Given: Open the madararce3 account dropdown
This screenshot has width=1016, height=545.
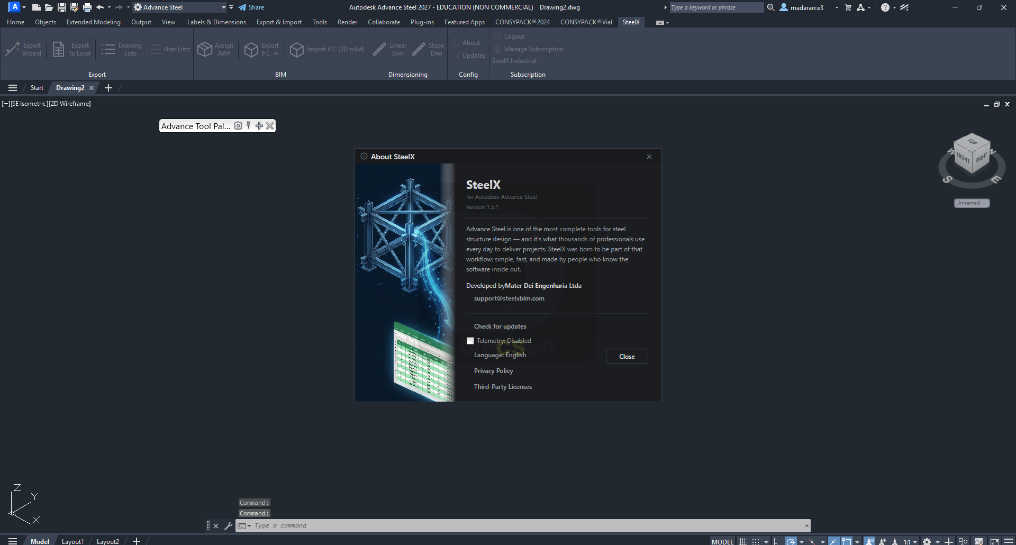Looking at the screenshot, I should 837,7.
